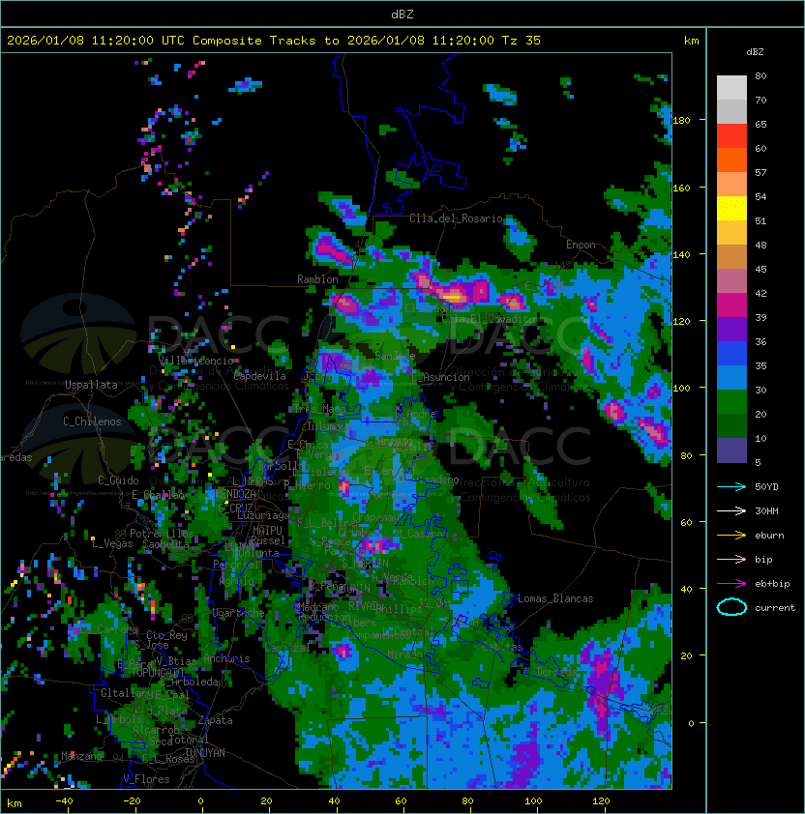The width and height of the screenshot is (805, 814).
Task: Click the white 30HM arrow in legend
Action: [x=731, y=511]
